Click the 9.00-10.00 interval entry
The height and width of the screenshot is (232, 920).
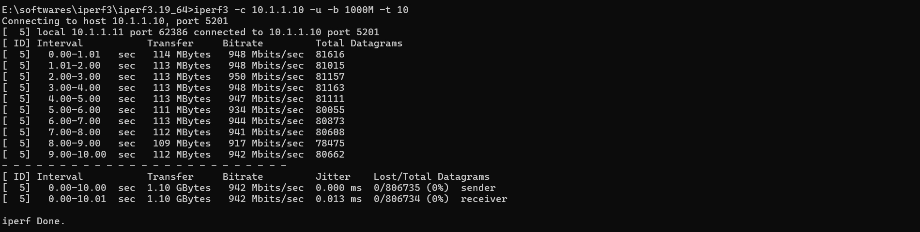[77, 154]
